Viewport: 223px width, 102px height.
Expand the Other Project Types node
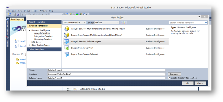coord(30,45)
